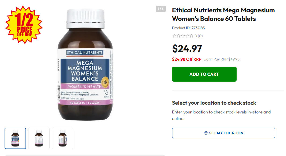Viewport: 286px width, 156px height.
Task: Click the first rating star
Action: 174,36
